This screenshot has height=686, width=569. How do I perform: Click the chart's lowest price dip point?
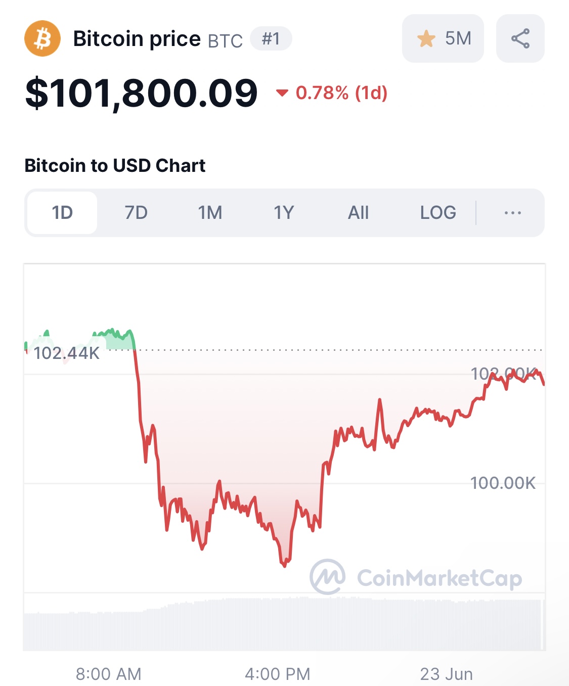(x=285, y=565)
